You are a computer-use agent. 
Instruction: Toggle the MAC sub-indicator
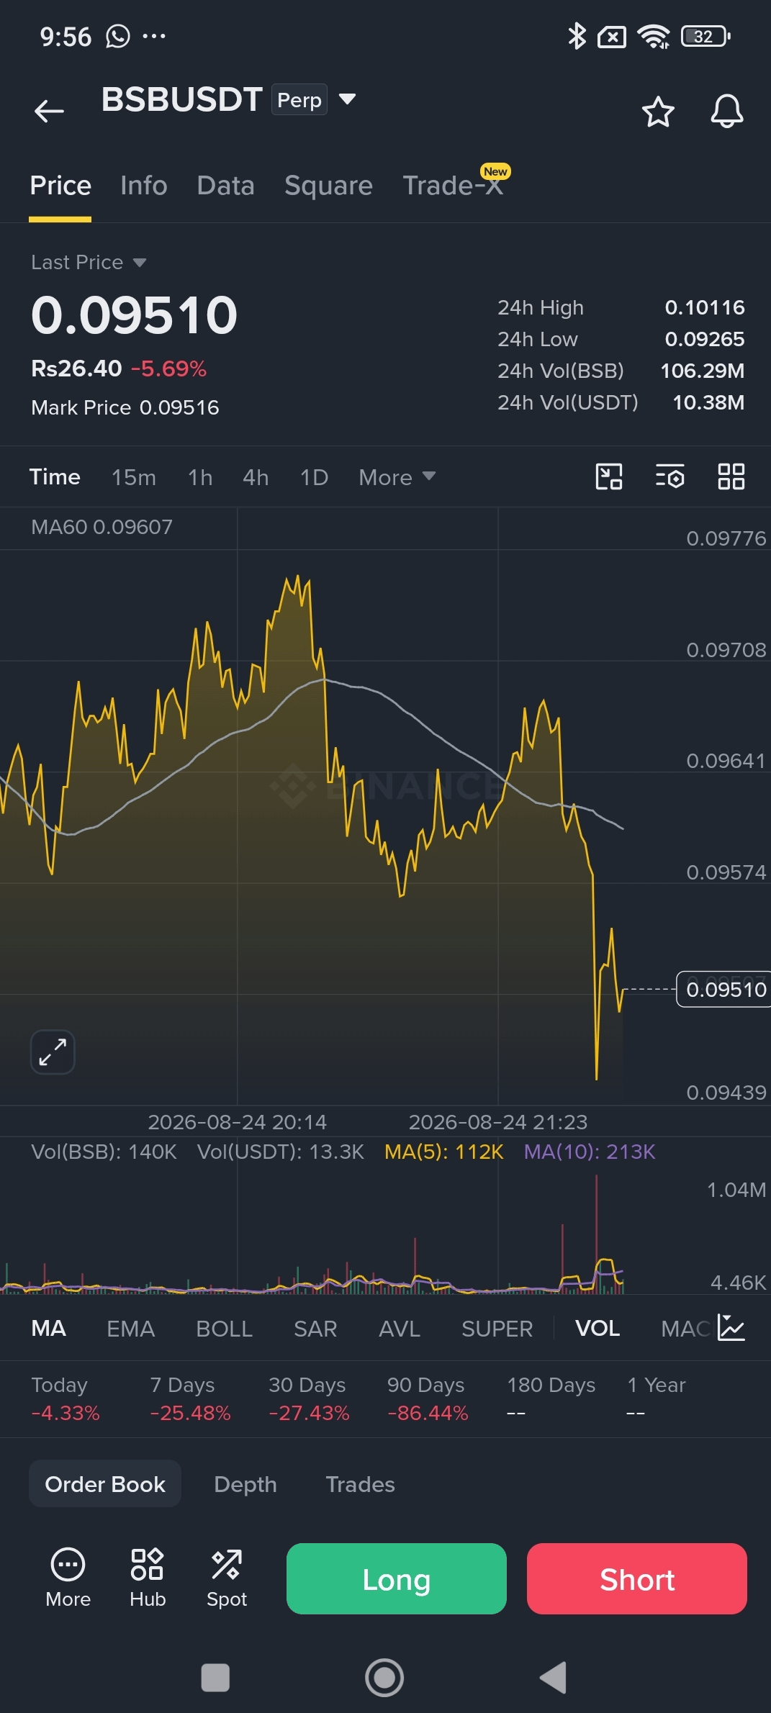coord(685,1328)
